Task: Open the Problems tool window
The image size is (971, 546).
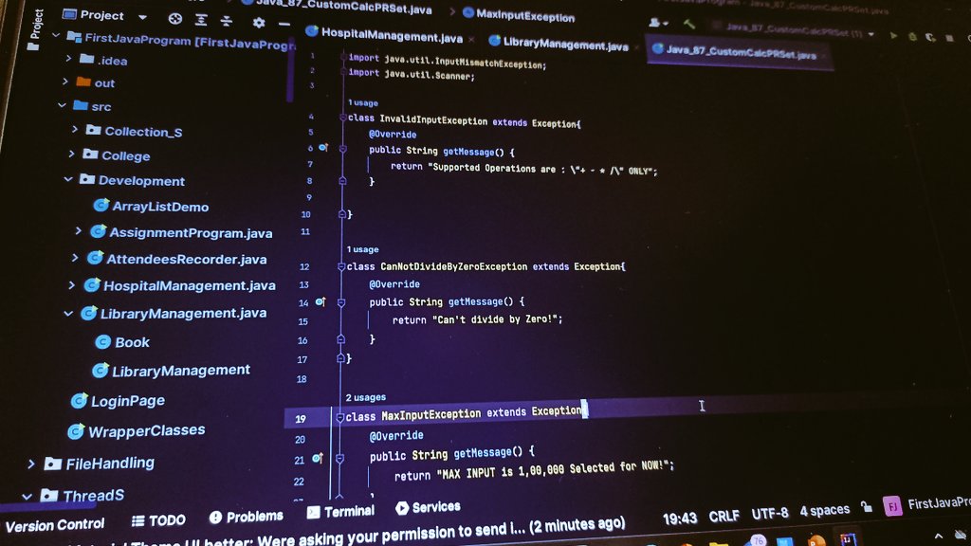Action: [x=246, y=517]
